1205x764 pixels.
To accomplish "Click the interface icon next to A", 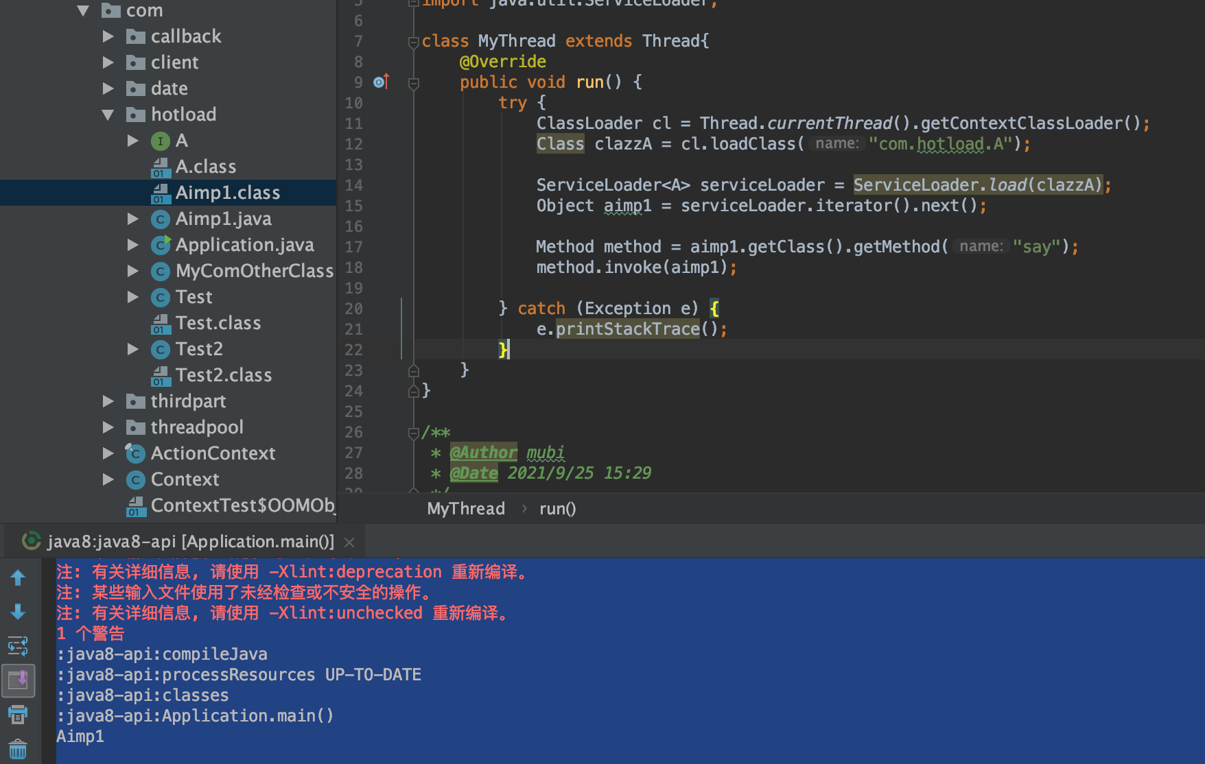I will 160,141.
